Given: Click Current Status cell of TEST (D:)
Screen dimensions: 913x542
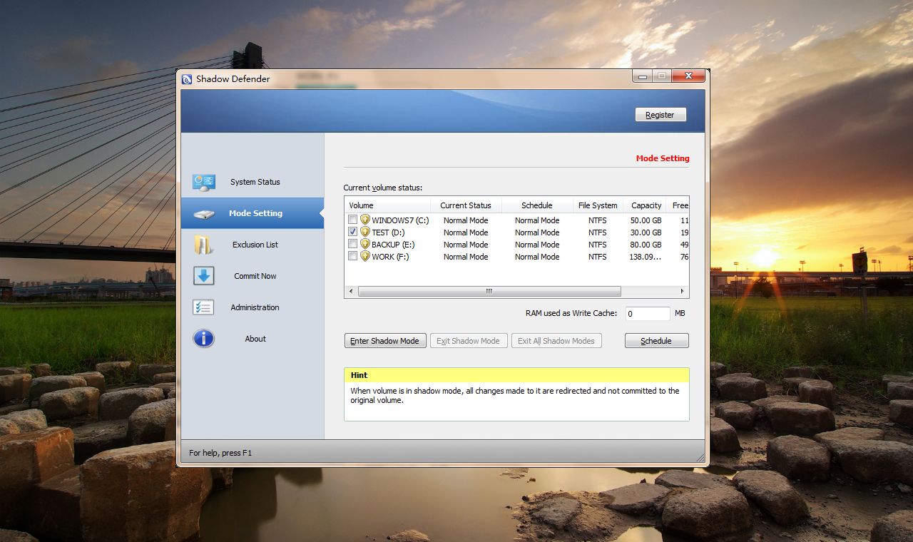Looking at the screenshot, I should click(466, 232).
